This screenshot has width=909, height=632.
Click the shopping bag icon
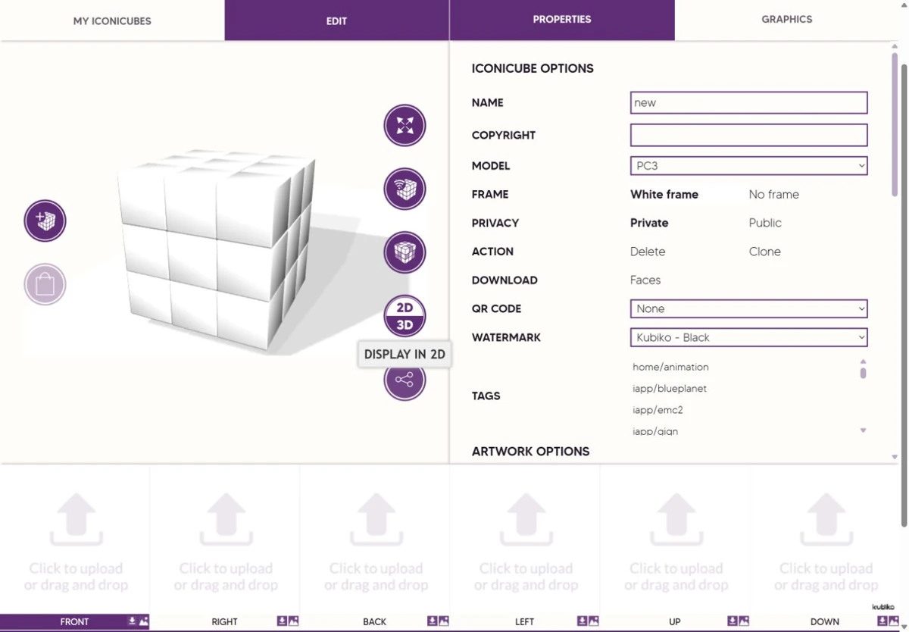[45, 284]
